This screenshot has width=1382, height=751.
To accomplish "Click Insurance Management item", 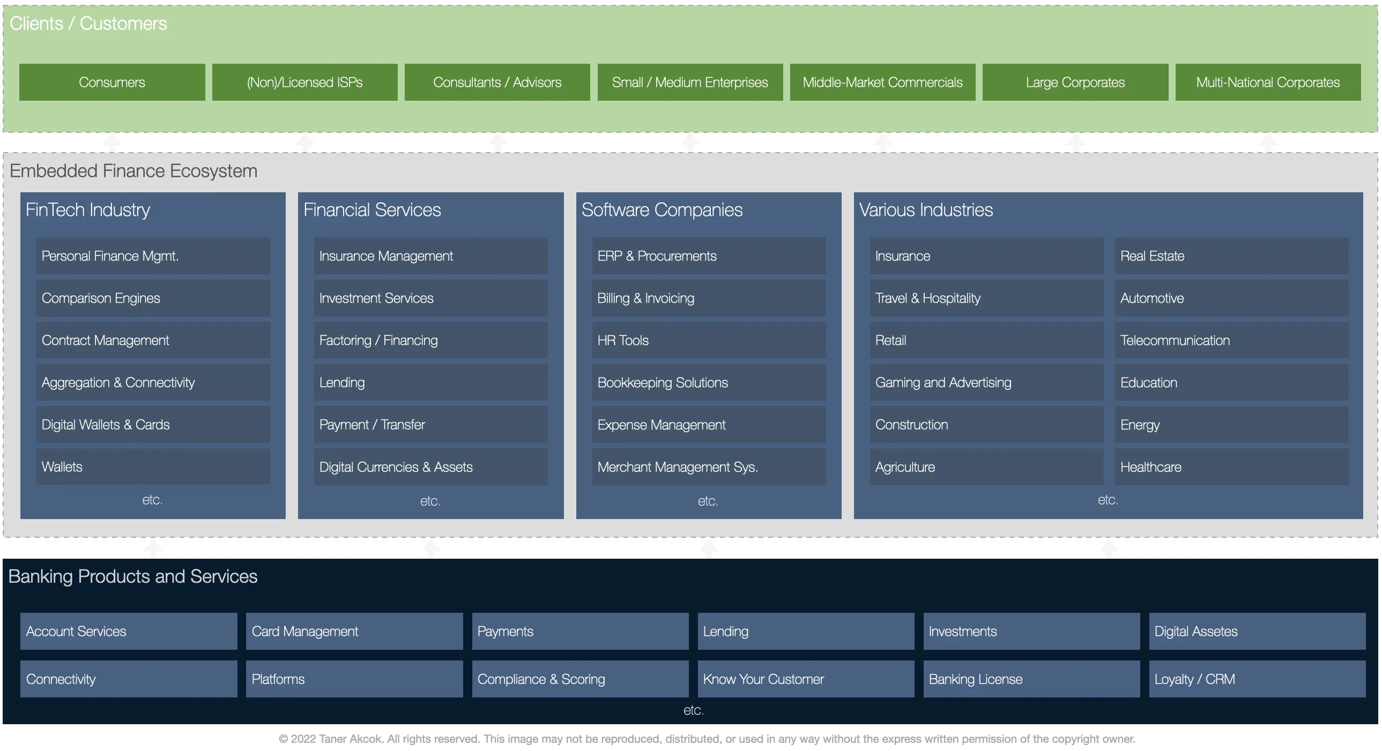I will [x=431, y=256].
